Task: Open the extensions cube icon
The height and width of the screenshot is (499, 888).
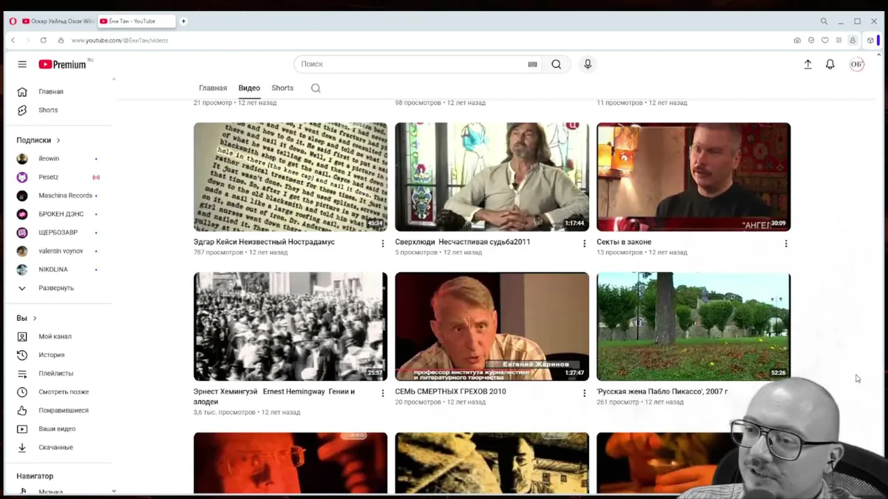Action: coord(870,40)
